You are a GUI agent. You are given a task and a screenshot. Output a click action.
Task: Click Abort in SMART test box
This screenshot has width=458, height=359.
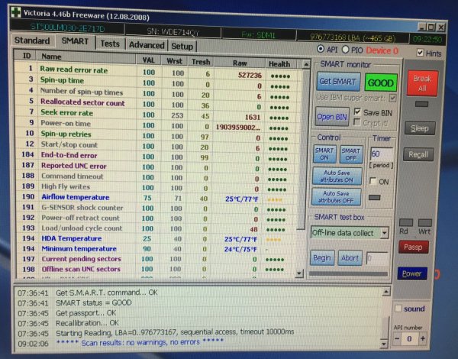(x=350, y=258)
